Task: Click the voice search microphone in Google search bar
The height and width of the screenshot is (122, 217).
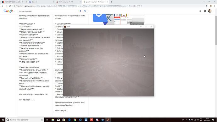Action: (x=80, y=11)
